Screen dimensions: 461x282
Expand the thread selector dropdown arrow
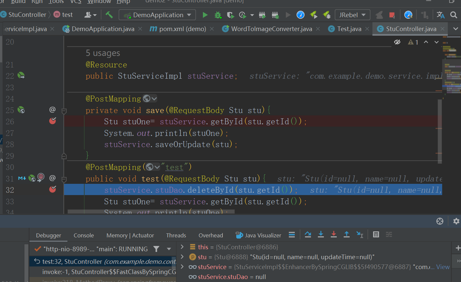(169, 249)
